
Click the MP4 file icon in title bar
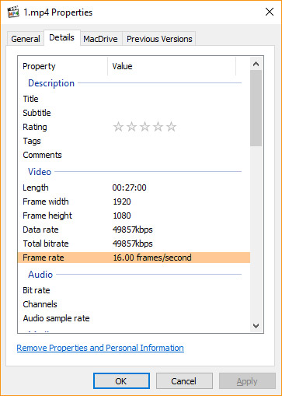(13, 12)
